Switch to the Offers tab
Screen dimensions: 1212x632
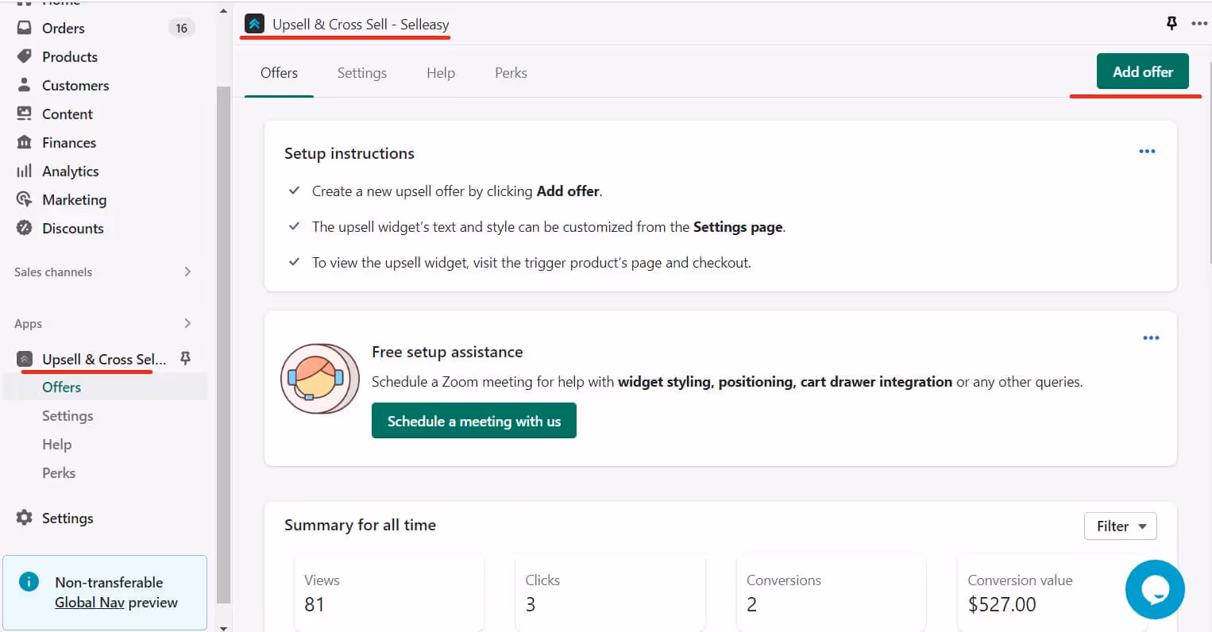click(279, 72)
